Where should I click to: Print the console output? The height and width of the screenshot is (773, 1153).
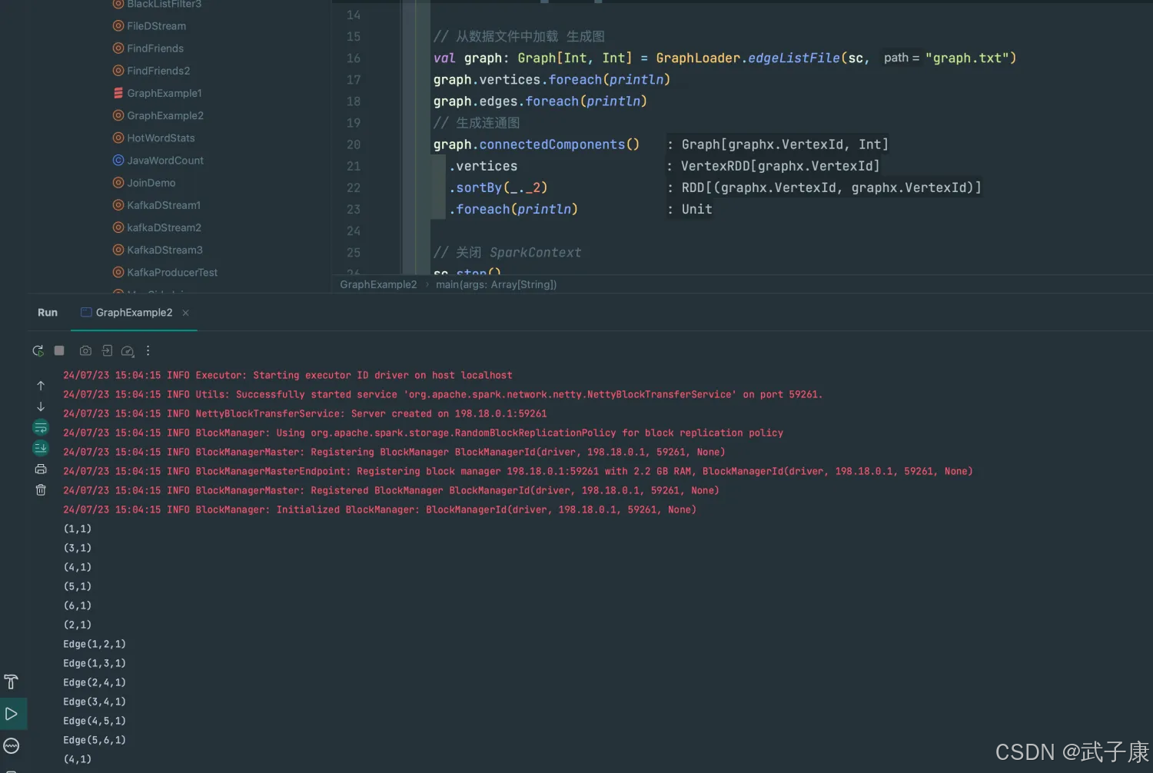point(41,469)
